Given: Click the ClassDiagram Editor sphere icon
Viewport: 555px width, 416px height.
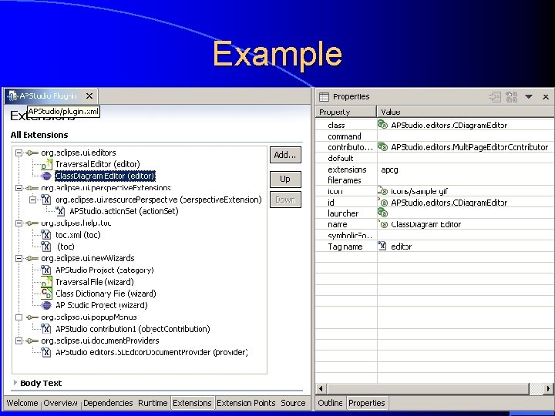Looking at the screenshot, I should tap(46, 176).
